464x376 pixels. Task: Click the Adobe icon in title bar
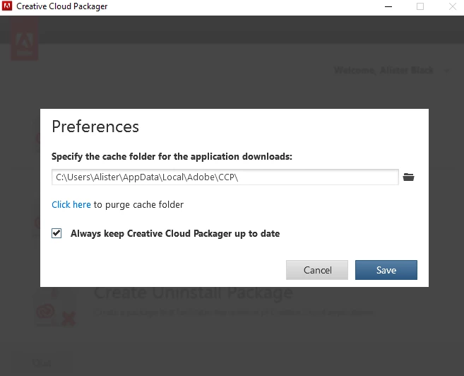[7, 6]
